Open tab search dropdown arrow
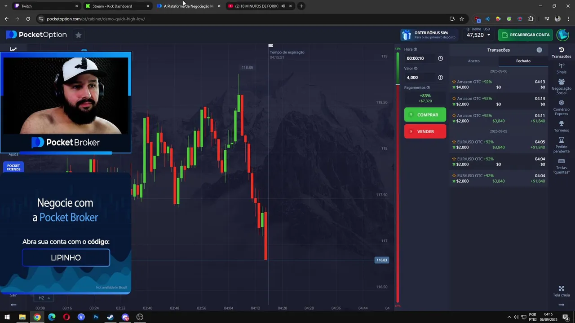 click(5, 6)
